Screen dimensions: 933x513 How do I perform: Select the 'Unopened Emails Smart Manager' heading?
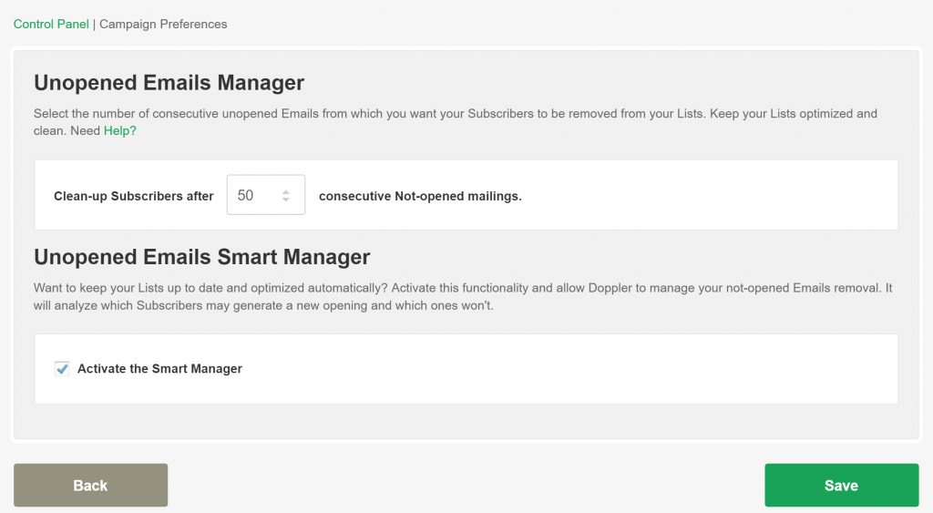(201, 257)
